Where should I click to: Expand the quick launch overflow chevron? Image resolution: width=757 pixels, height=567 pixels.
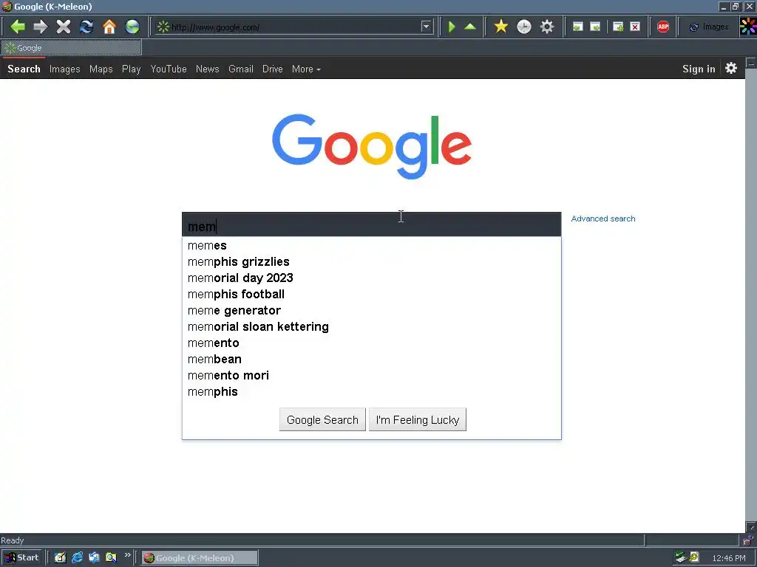pyautogui.click(x=127, y=555)
